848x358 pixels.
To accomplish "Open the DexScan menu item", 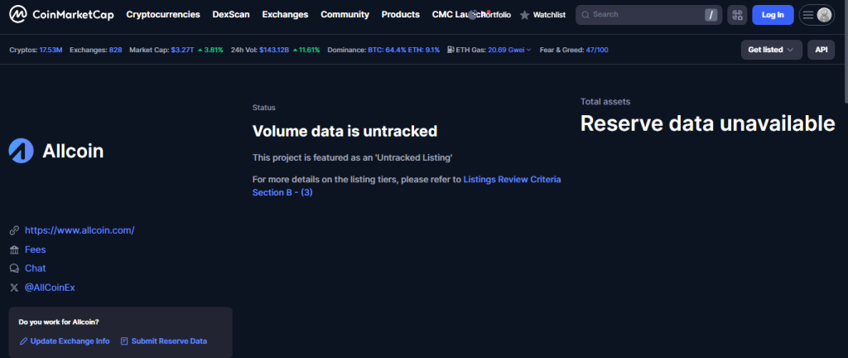I will pos(231,15).
